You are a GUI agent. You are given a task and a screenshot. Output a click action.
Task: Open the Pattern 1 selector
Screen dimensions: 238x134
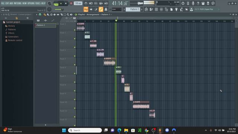coord(133,9)
